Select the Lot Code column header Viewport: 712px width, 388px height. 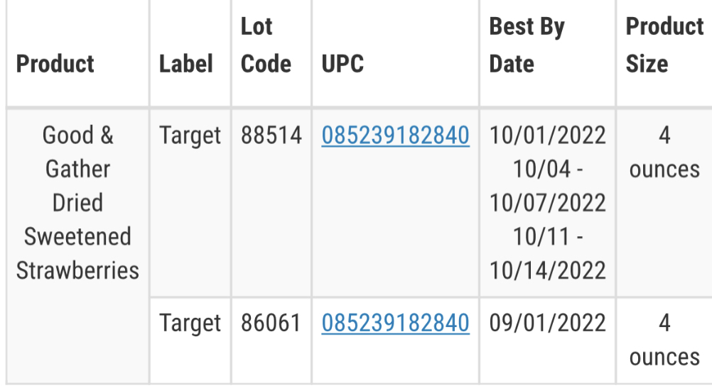[266, 45]
